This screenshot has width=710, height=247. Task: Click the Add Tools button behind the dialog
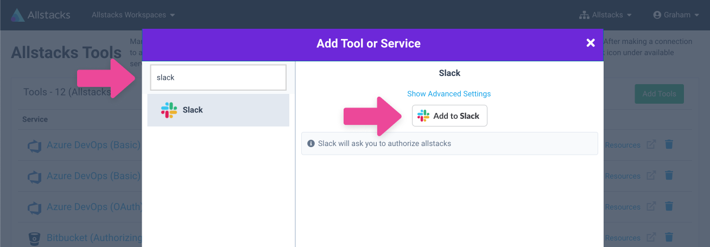pos(659,94)
